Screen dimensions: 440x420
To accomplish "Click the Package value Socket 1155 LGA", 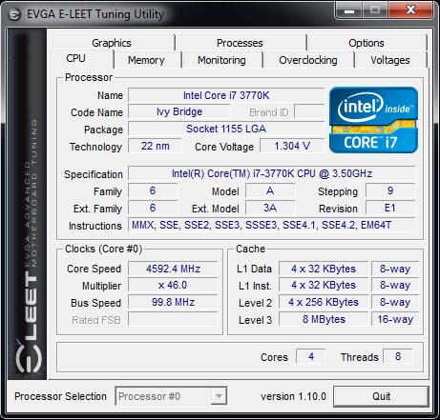I will (x=226, y=129).
